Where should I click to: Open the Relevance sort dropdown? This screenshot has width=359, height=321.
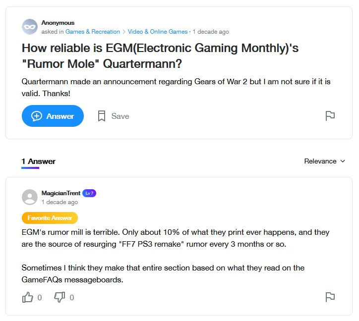point(324,161)
